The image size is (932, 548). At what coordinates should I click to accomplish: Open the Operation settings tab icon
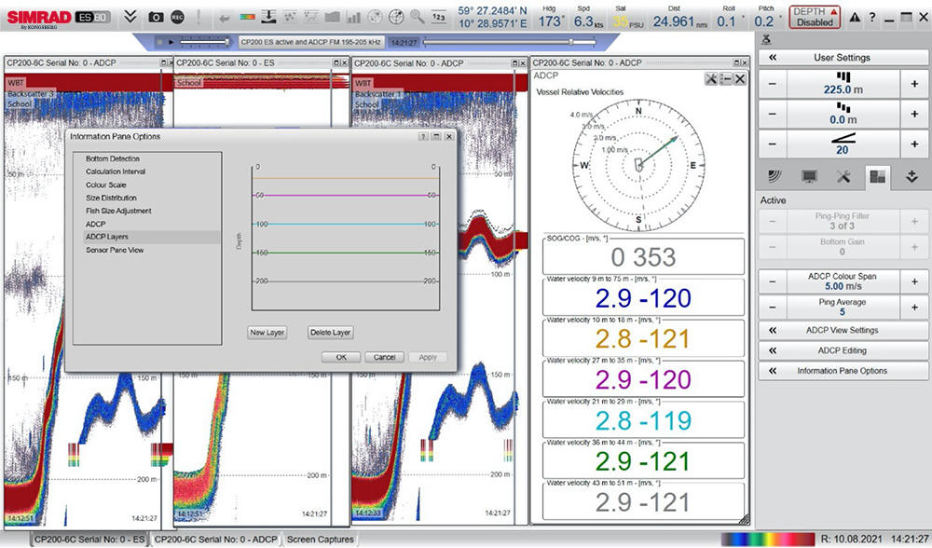774,177
